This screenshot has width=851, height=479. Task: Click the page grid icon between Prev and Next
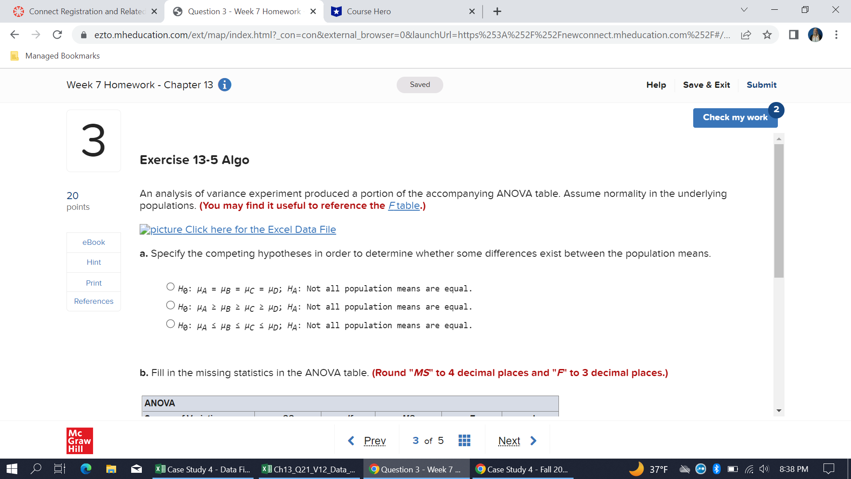[464, 440]
